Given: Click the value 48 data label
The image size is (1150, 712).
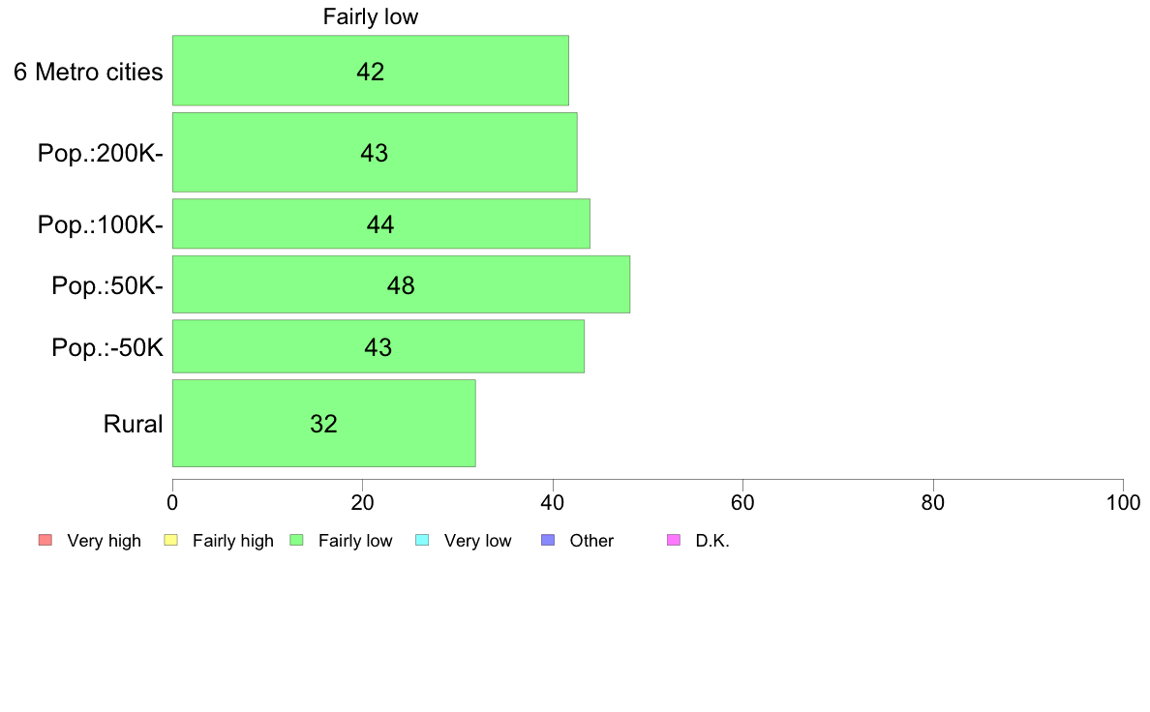Looking at the screenshot, I should pyautogui.click(x=401, y=285).
